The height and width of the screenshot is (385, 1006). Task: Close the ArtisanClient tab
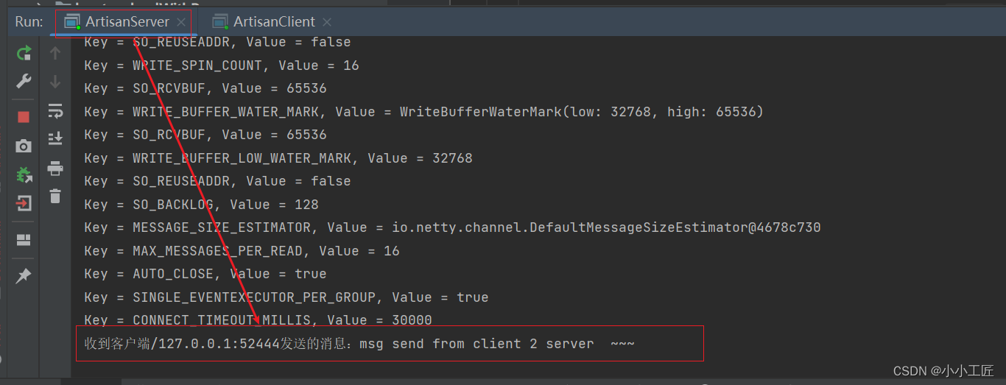tap(327, 22)
